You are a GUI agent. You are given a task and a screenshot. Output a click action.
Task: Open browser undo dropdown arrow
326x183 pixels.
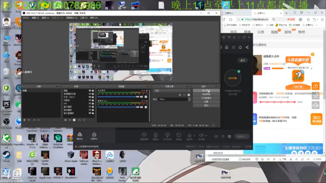pyautogui.click(x=318, y=20)
